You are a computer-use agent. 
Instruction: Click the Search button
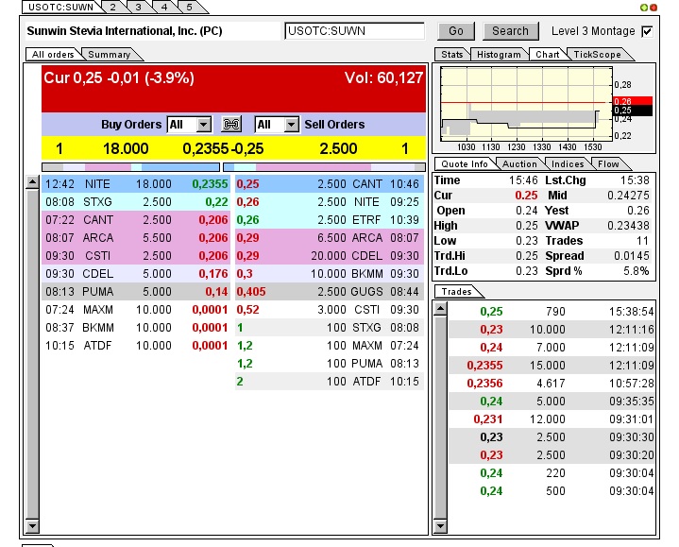click(510, 31)
